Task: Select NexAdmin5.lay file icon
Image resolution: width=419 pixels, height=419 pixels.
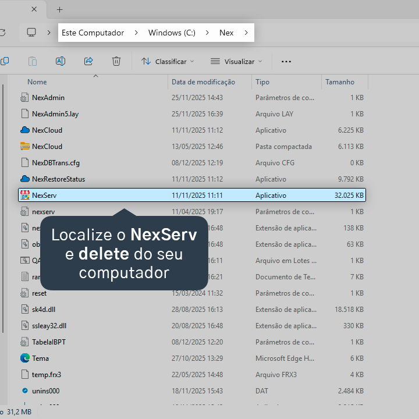Action: pyautogui.click(x=24, y=114)
